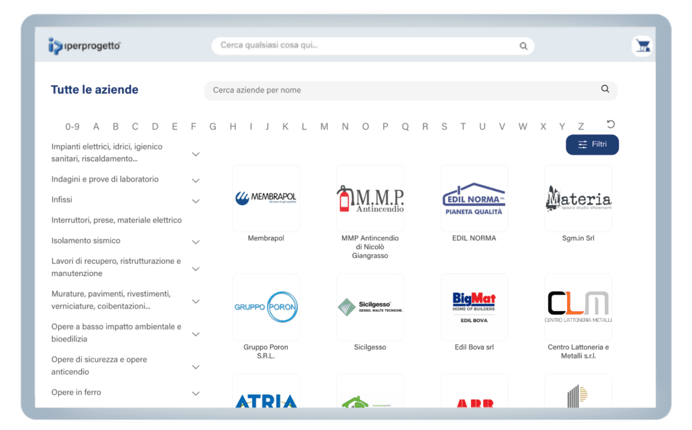
Task: Open the 'Sgm.in Srl' name link
Action: pos(578,238)
